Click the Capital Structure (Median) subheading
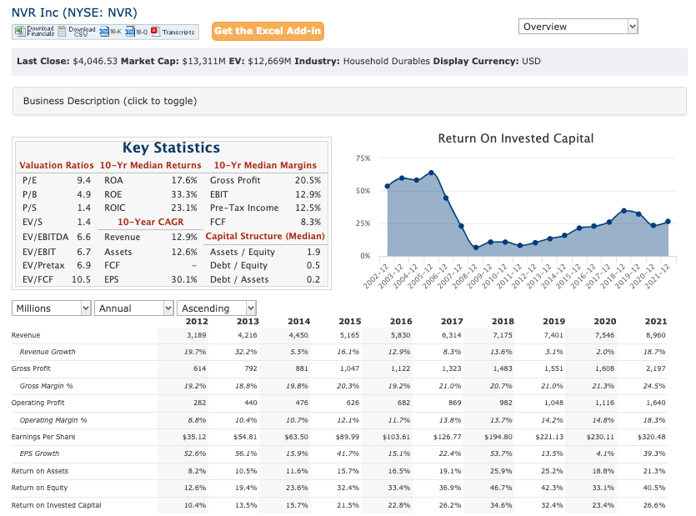 point(265,236)
